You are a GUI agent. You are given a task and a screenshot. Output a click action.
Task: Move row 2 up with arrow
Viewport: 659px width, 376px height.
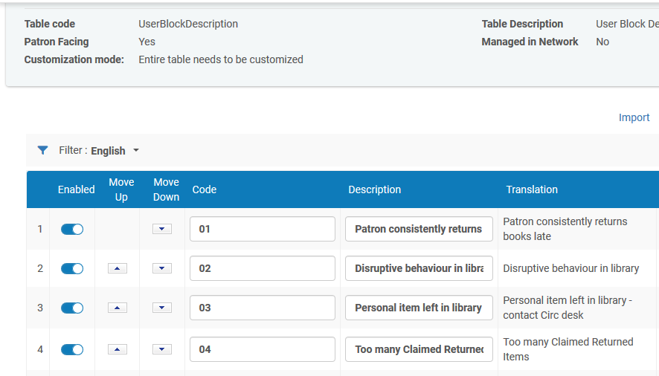coord(118,268)
